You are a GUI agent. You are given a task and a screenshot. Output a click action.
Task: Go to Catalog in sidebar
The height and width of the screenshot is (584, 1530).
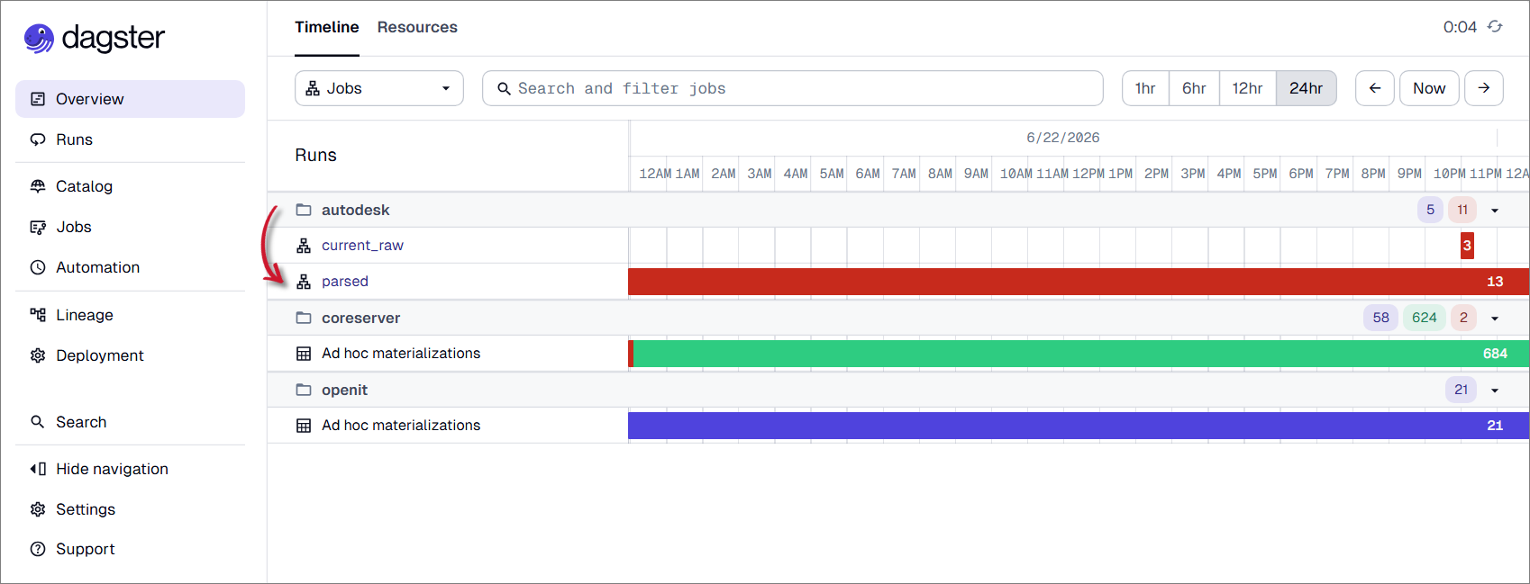point(84,186)
